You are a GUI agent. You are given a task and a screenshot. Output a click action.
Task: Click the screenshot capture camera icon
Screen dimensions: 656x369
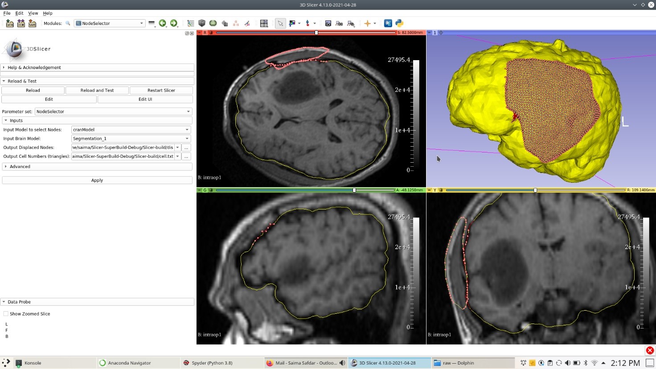pyautogui.click(x=328, y=23)
